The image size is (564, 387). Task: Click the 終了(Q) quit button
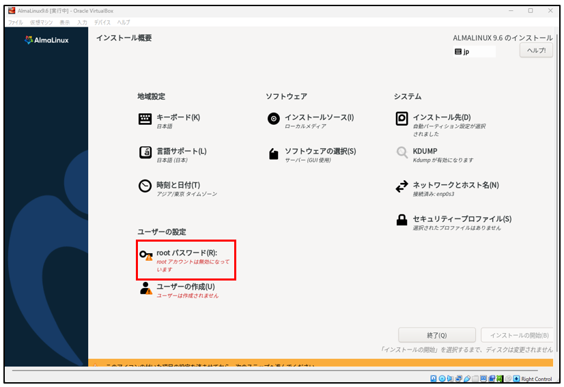[x=436, y=335]
